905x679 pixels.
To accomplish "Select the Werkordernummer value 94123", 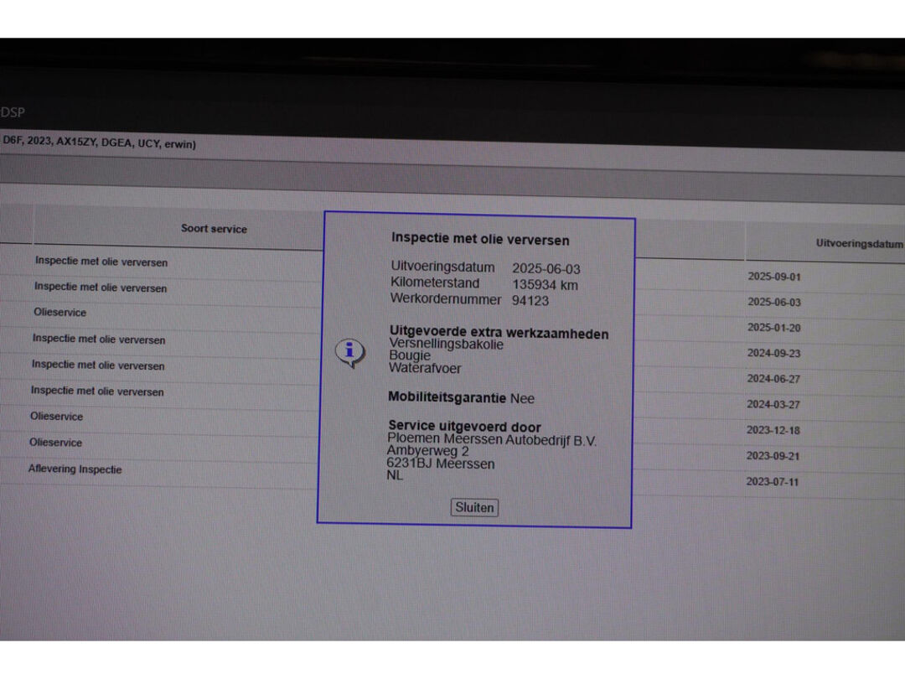I will pos(530,300).
